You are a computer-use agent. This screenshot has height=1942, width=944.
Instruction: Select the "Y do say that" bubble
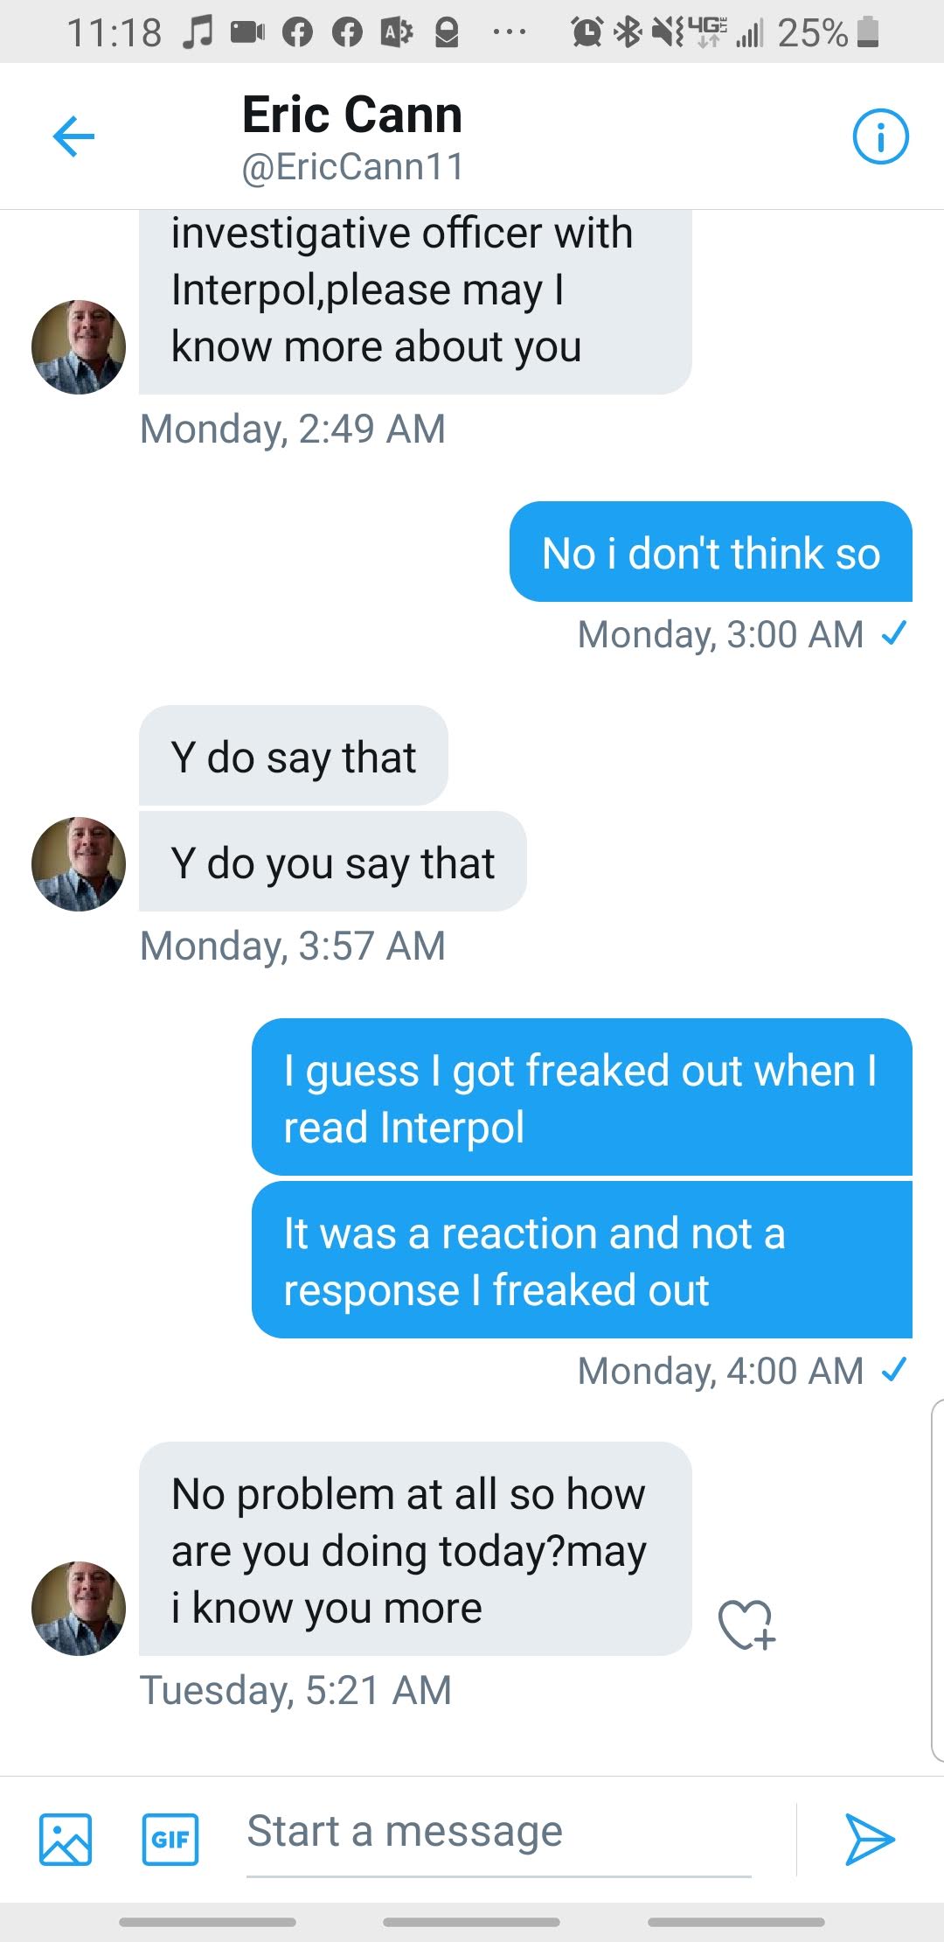coord(294,757)
